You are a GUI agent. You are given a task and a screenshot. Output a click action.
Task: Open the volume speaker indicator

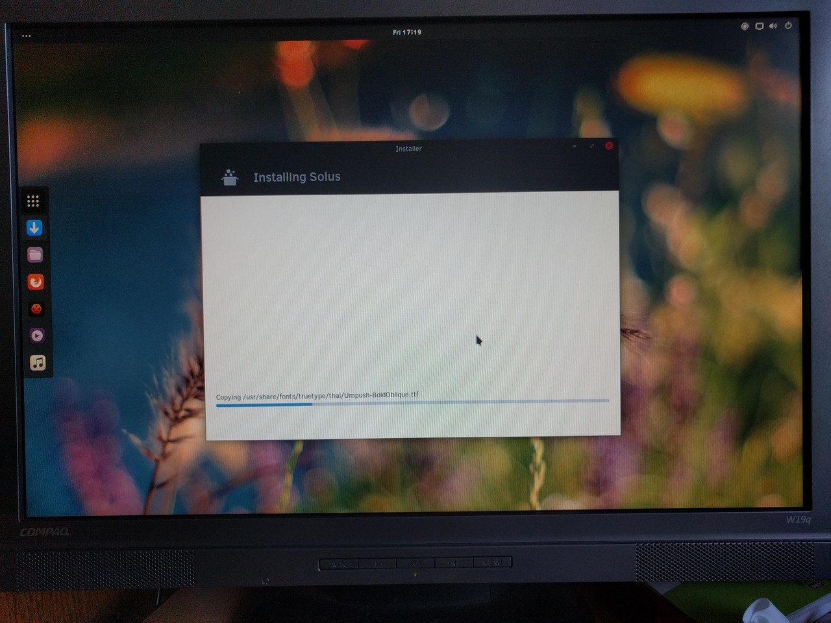click(x=773, y=26)
